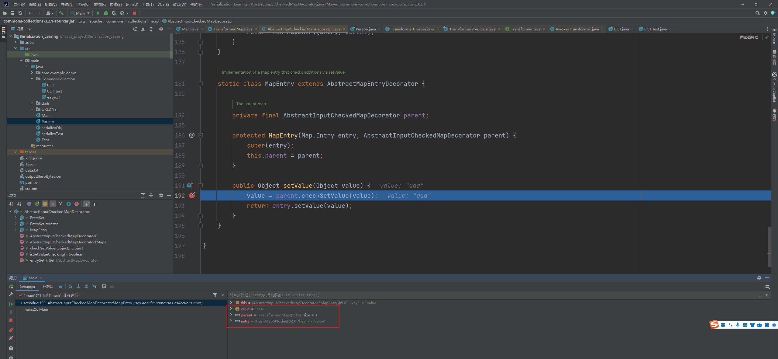Screen dimensions: 778x359
Task: Stop the process via top toolbar red square
Action: (134, 13)
